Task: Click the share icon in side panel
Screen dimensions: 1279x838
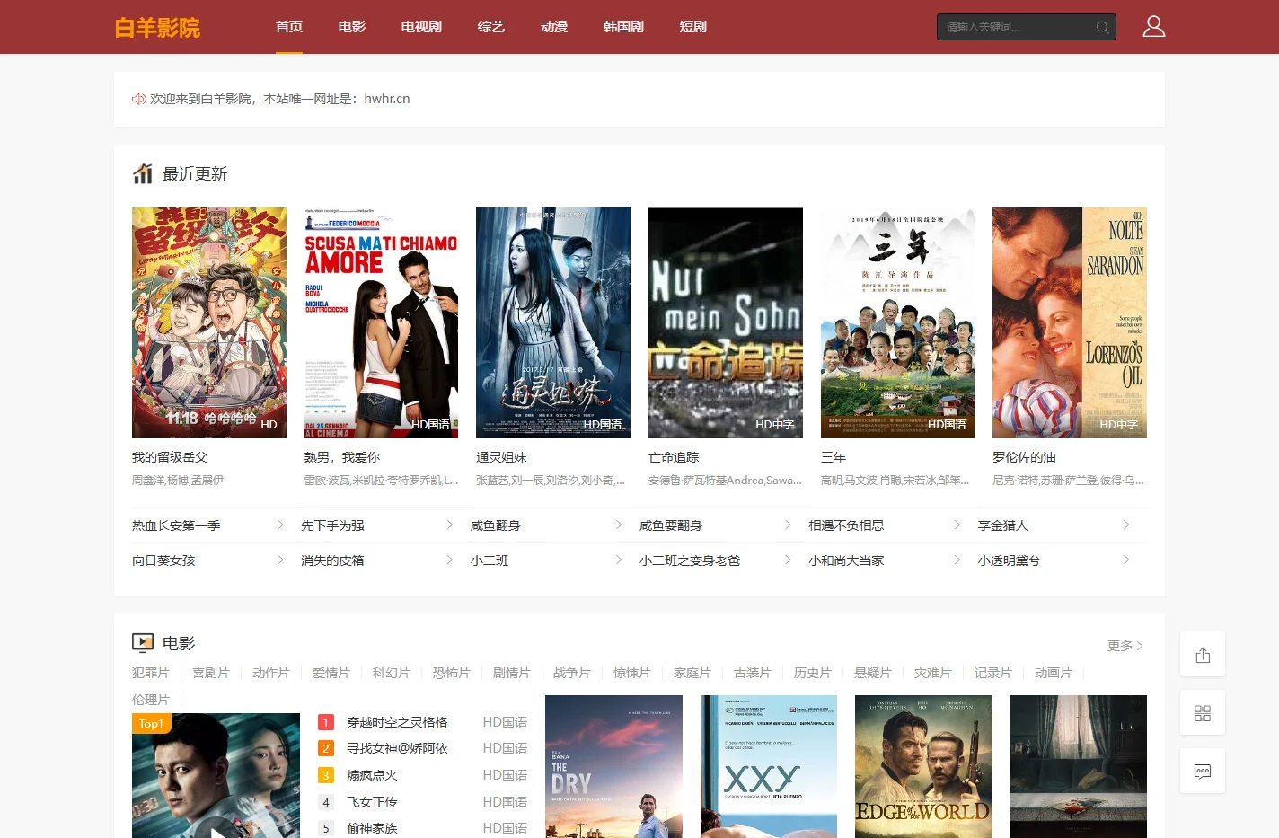Action: (1203, 655)
